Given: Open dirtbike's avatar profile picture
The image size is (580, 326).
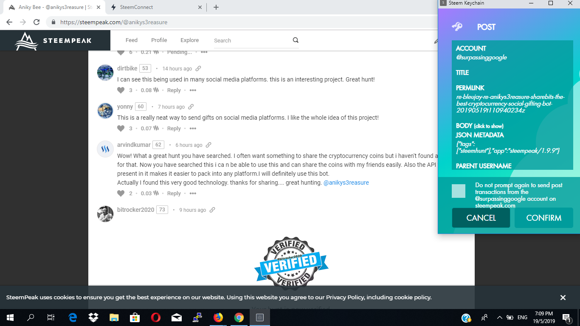Looking at the screenshot, I should pyautogui.click(x=105, y=73).
